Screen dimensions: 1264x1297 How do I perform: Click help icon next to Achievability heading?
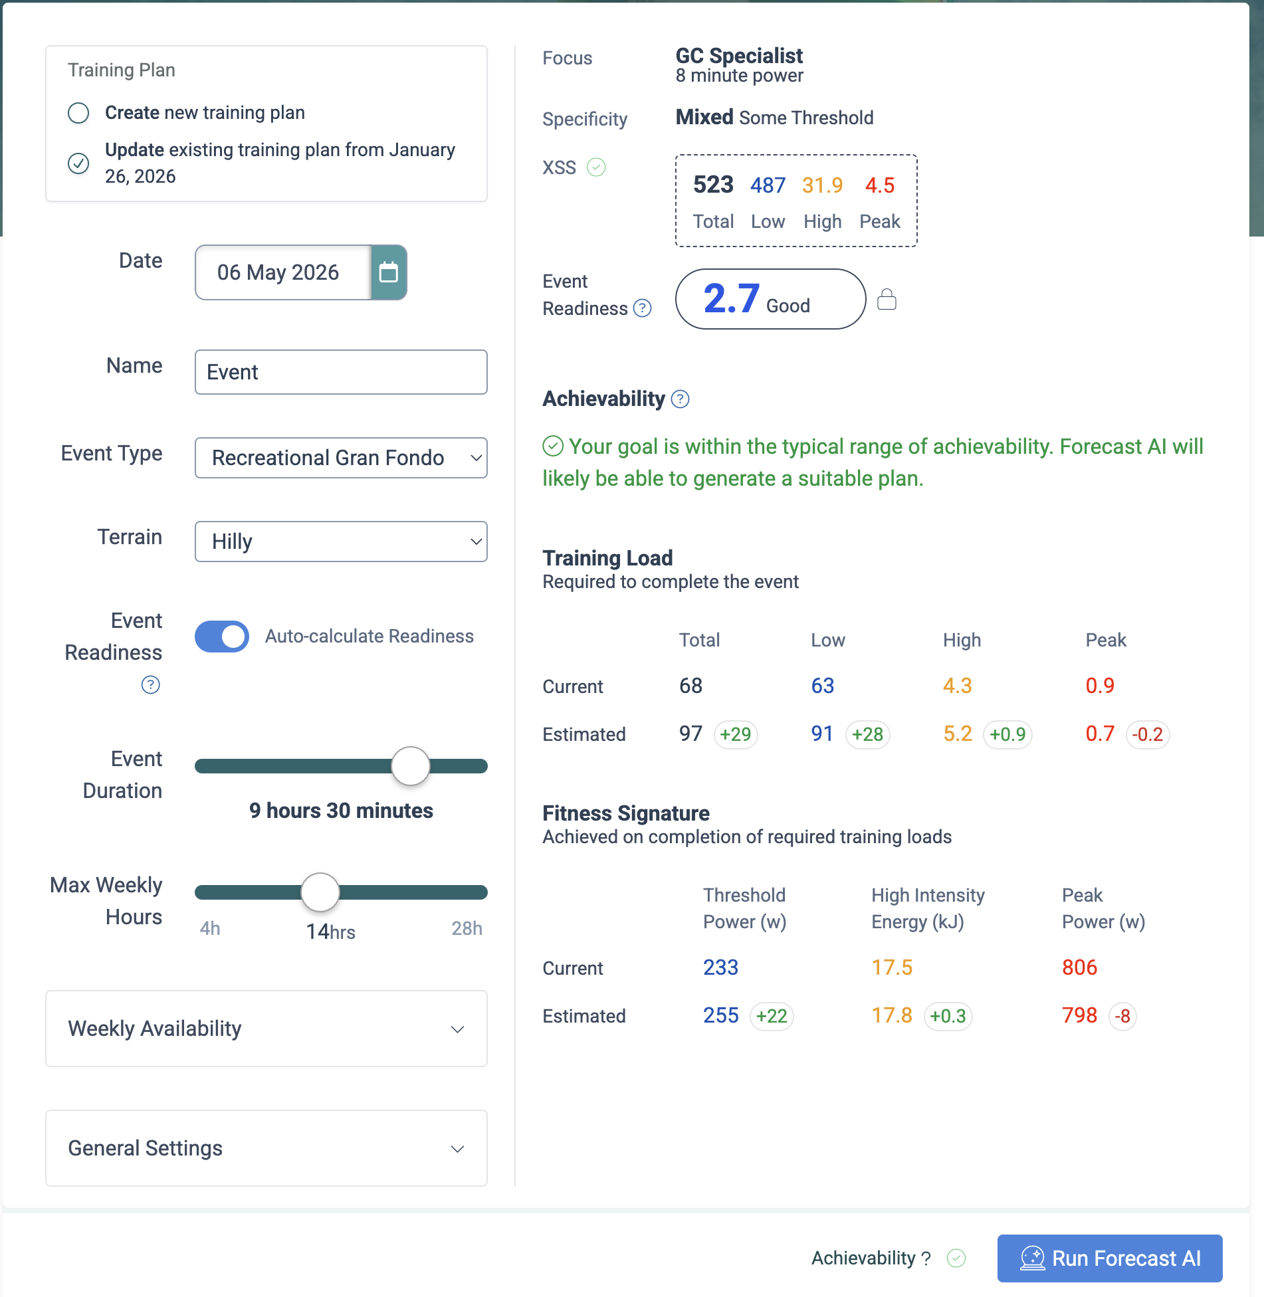click(680, 399)
